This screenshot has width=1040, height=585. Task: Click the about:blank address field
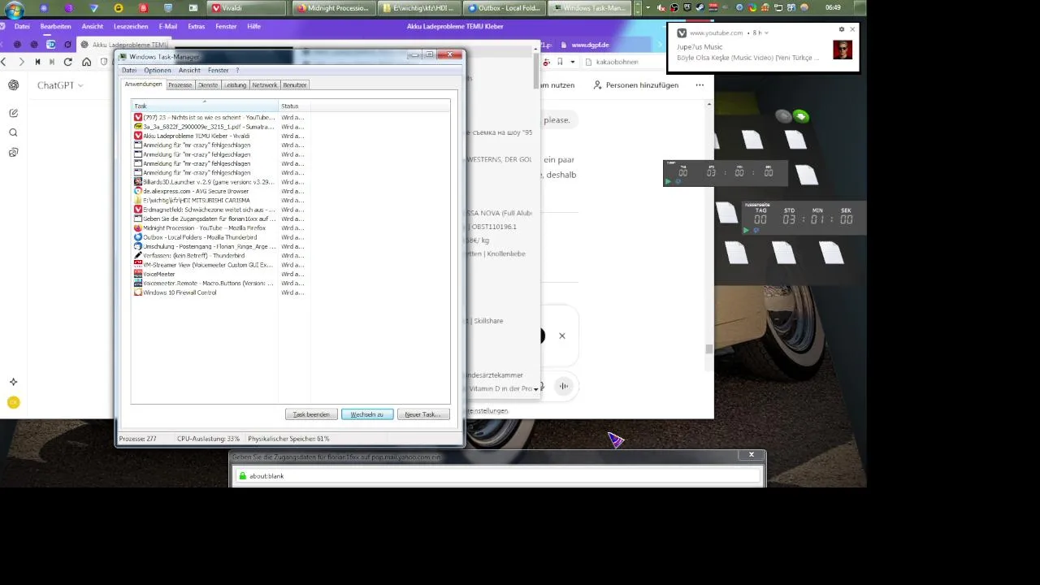click(498, 476)
